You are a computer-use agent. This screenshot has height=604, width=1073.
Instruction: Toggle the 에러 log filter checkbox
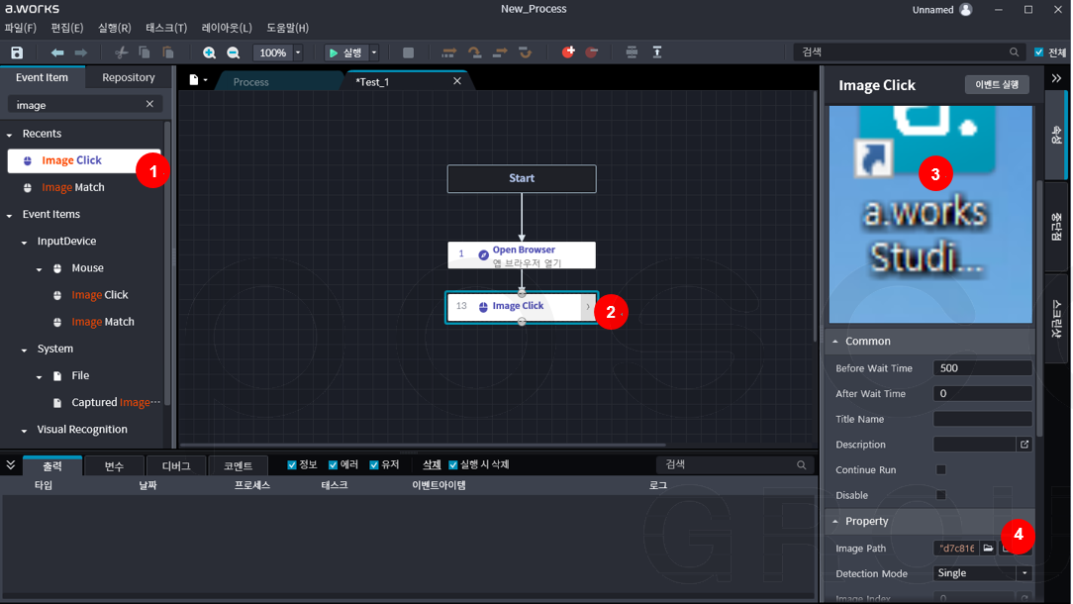(x=334, y=464)
